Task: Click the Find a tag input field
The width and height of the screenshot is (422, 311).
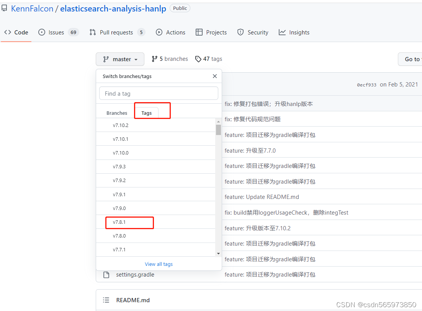Action: tap(159, 93)
